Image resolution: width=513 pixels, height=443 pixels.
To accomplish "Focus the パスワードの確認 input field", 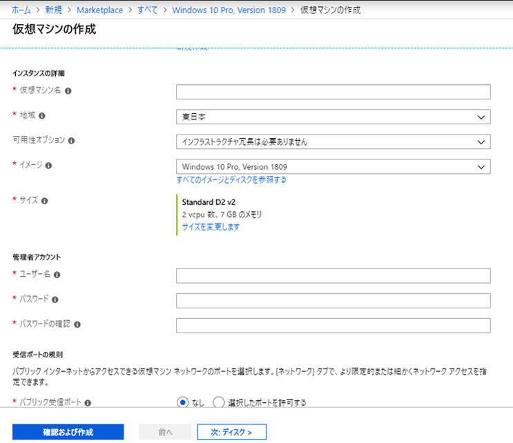I will click(x=333, y=325).
